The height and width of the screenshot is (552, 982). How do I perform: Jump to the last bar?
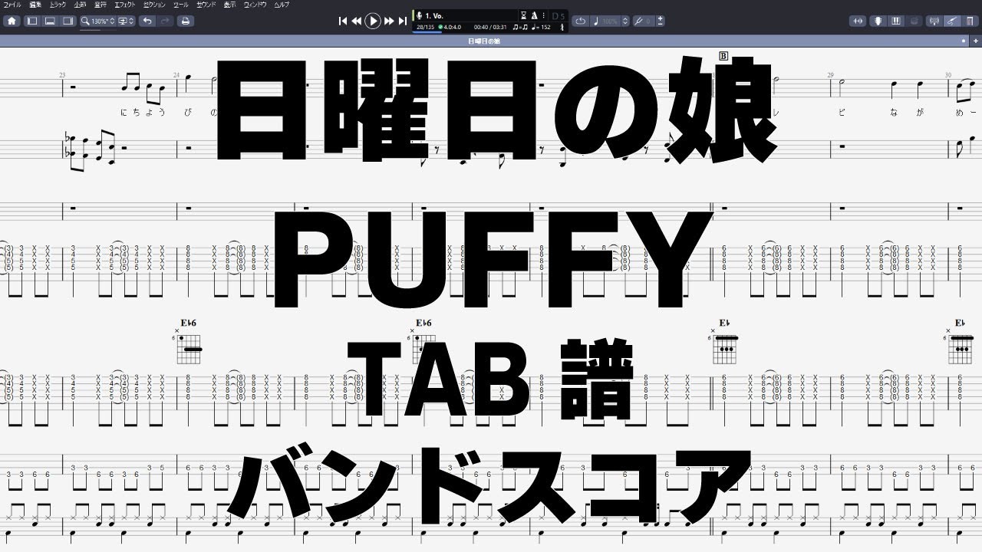[403, 21]
